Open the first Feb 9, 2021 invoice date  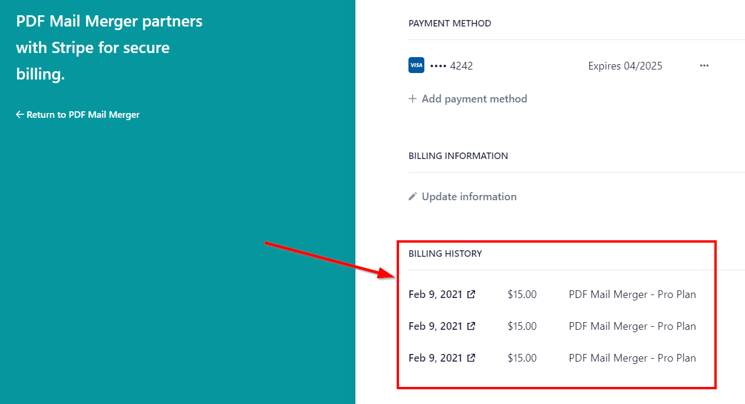pyautogui.click(x=435, y=294)
